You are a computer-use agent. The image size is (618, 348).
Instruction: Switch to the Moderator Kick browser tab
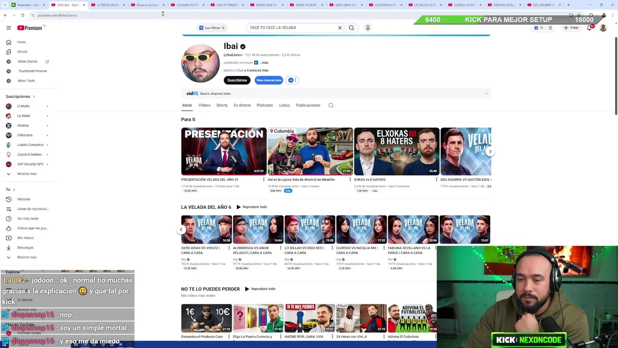click(28, 5)
